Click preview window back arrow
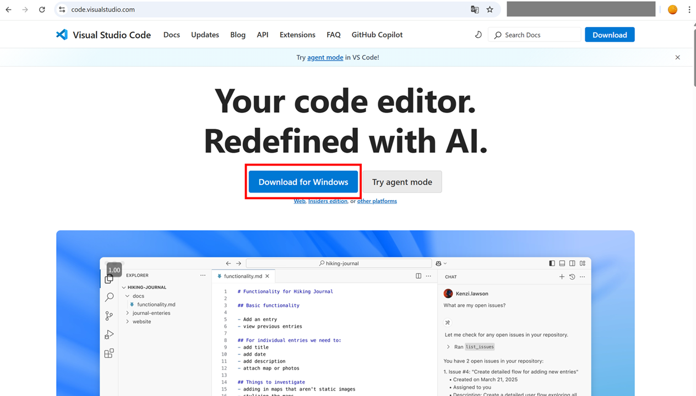This screenshot has width=696, height=396. click(229, 263)
